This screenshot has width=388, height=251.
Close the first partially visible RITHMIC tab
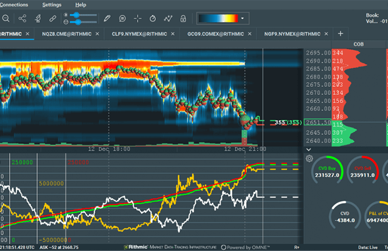[x=27, y=34]
